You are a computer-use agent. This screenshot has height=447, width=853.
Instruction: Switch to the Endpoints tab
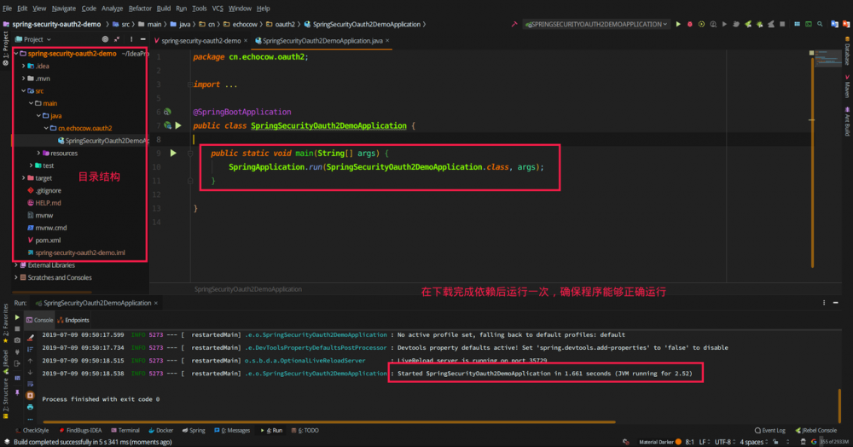77,320
